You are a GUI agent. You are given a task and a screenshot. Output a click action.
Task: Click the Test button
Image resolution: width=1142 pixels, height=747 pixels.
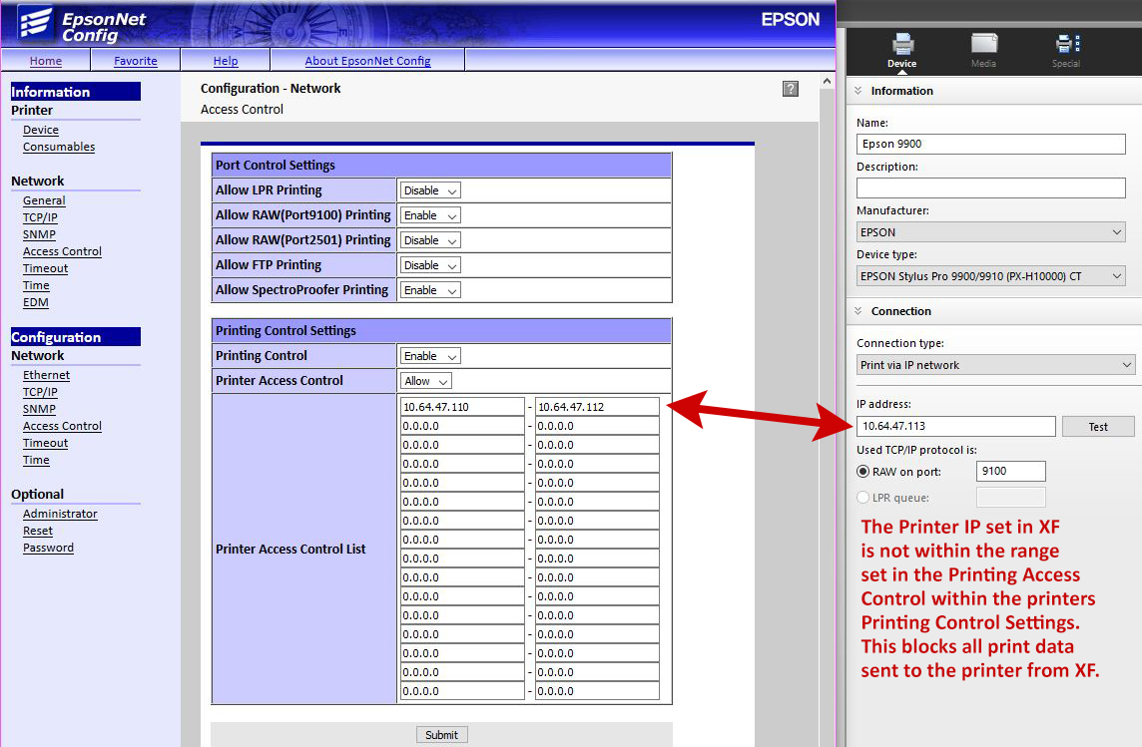click(1097, 426)
